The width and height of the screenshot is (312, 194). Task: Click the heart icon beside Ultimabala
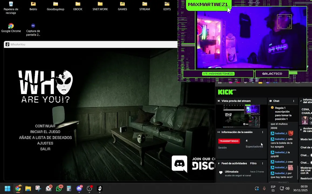click(x=221, y=172)
